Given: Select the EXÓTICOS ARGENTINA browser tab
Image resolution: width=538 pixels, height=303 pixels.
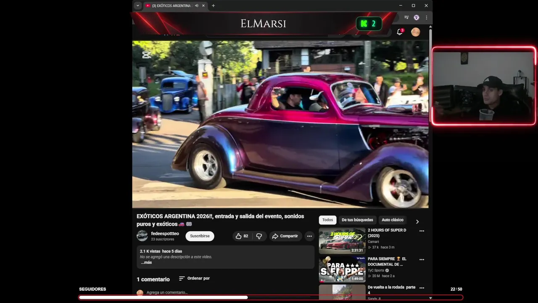Looking at the screenshot, I should point(174,5).
